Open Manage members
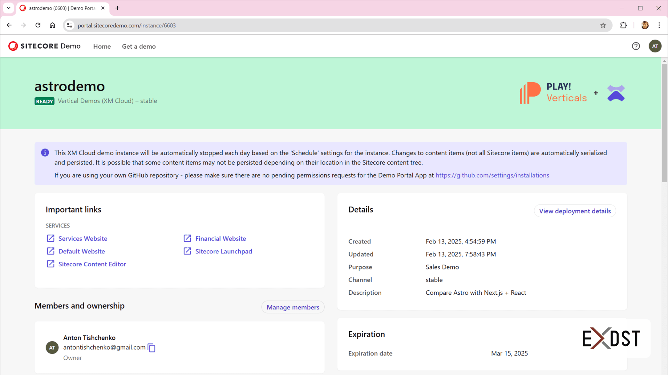 293,307
